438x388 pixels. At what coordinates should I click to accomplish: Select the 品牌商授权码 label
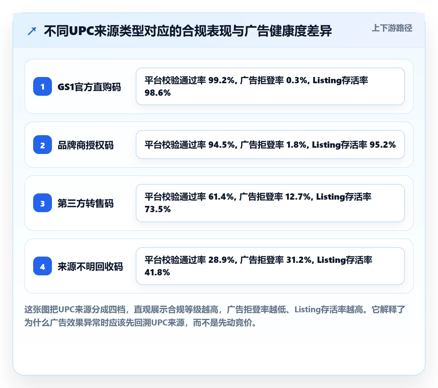click(x=85, y=145)
